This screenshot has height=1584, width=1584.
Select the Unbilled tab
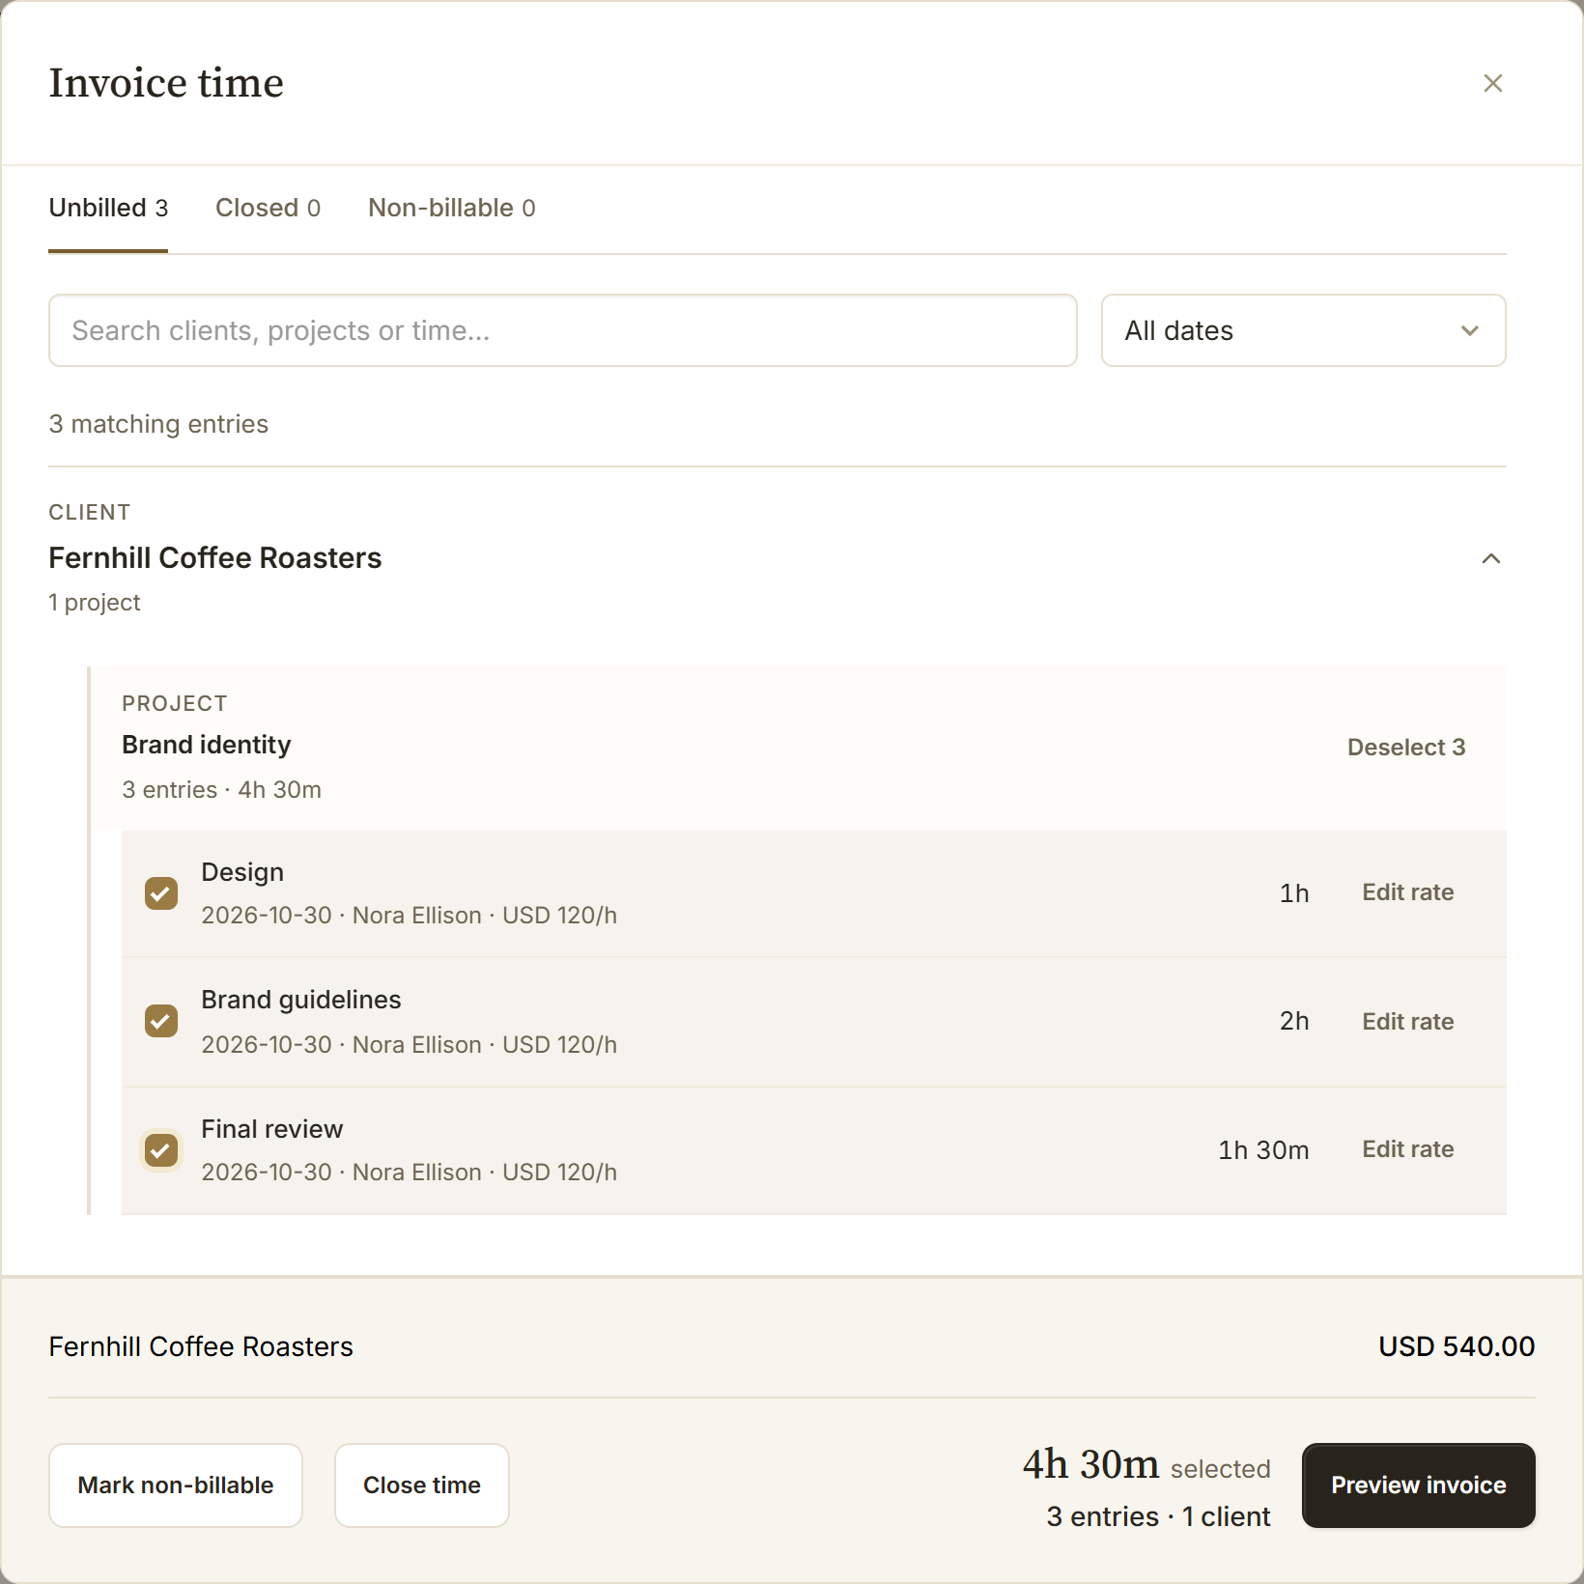click(108, 208)
